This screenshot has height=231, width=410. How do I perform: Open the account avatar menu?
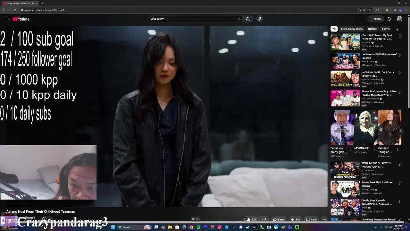[x=399, y=19]
